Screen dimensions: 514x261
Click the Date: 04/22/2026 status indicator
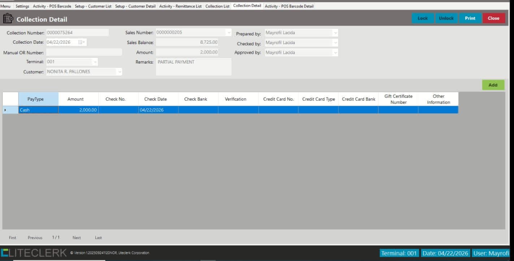pyautogui.click(x=445, y=253)
